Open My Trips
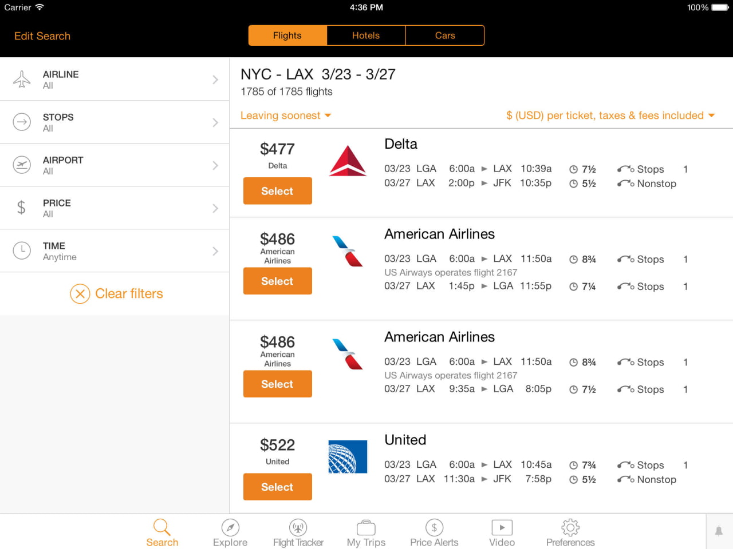 [x=366, y=532]
